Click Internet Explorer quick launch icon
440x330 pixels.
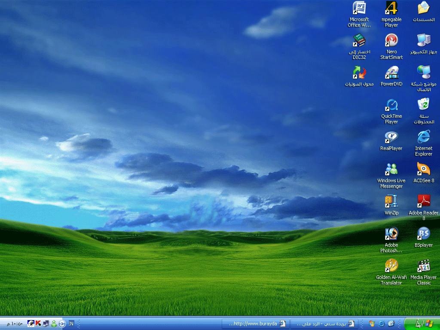382,324
